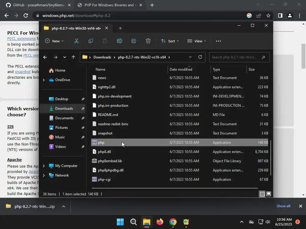Switch to details view icon in status bar
306x229 pixels.
tap(262, 194)
